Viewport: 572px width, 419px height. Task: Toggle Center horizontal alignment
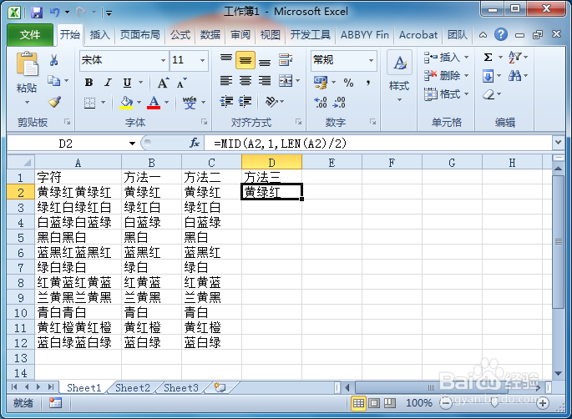pos(246,81)
